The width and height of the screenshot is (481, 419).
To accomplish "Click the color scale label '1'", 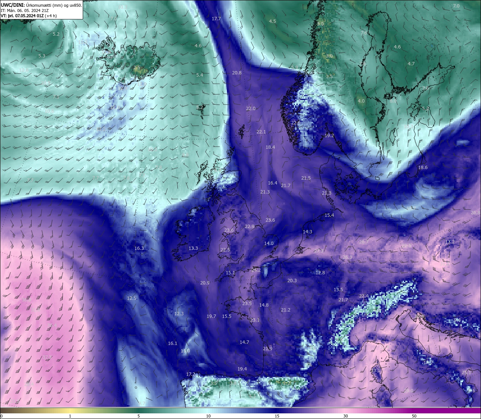I will 70,416.
